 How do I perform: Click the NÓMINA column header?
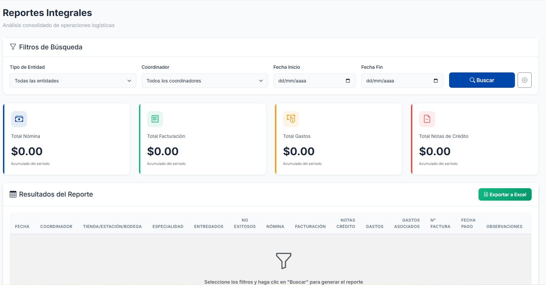coord(275,227)
